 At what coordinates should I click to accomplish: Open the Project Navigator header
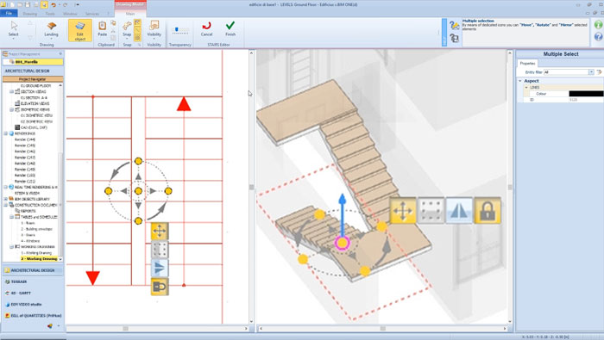(33, 78)
